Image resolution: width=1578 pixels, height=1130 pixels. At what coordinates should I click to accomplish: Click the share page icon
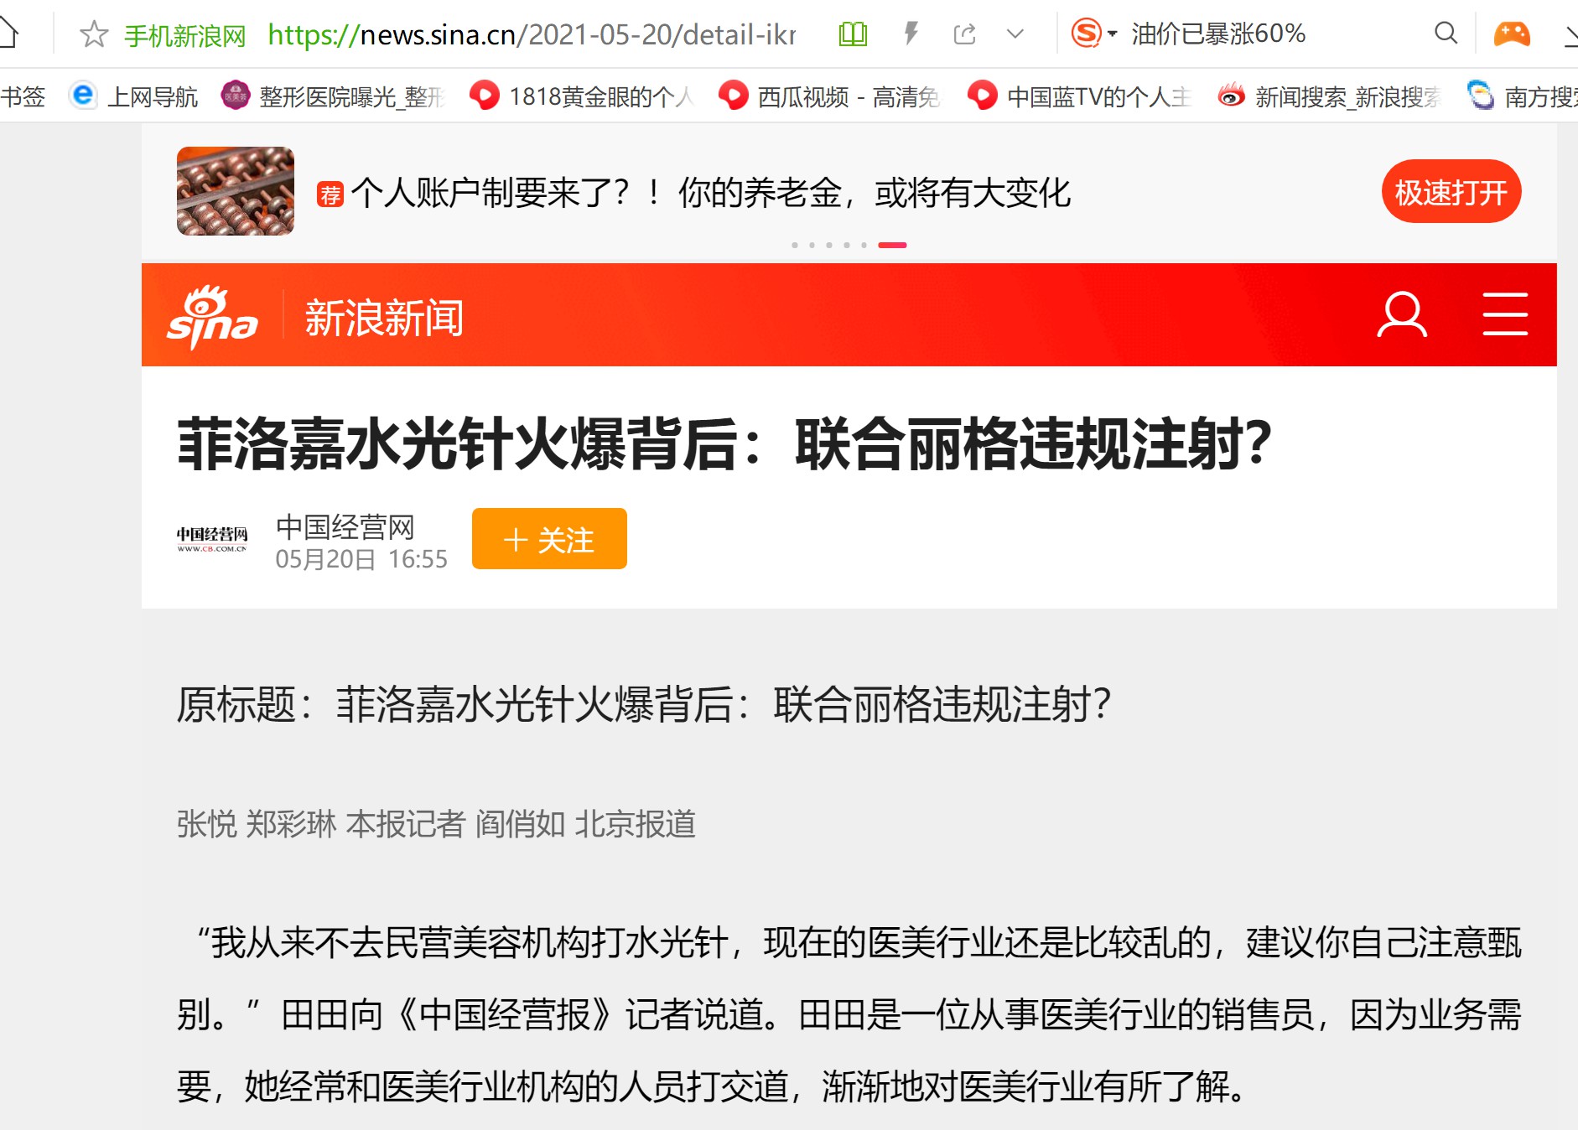[964, 34]
